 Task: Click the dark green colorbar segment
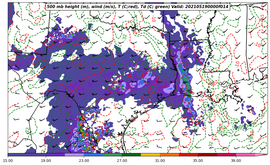pos(131,155)
